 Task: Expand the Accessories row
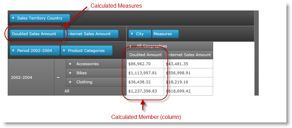point(70,64)
